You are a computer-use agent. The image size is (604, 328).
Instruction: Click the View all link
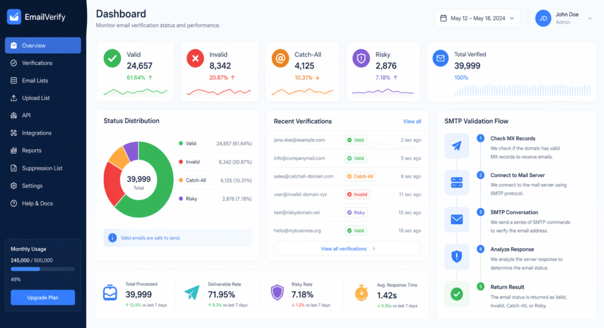point(412,122)
